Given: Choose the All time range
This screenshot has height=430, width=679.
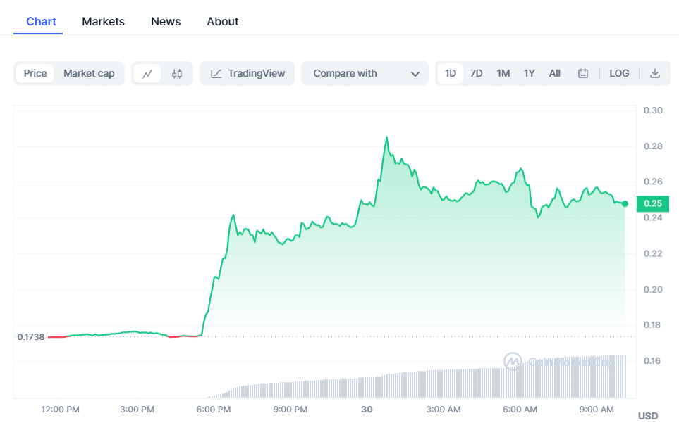Looking at the screenshot, I should click(555, 73).
